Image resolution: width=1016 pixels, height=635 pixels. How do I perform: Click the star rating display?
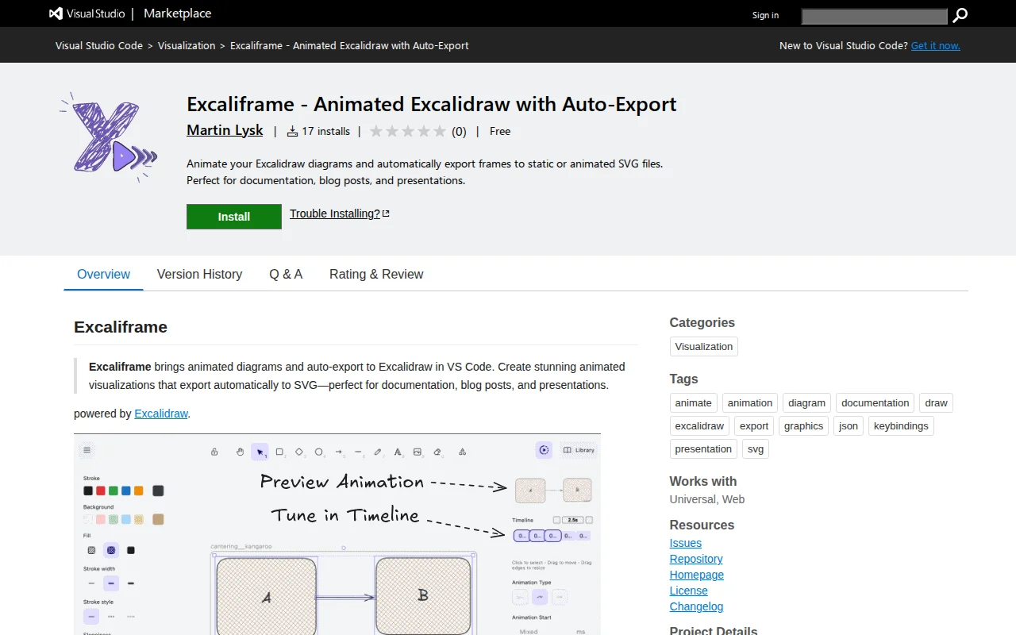tap(408, 131)
